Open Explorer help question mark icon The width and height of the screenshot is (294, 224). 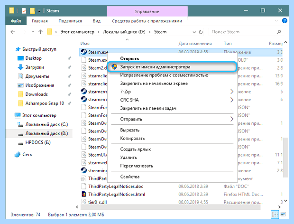[285, 20]
